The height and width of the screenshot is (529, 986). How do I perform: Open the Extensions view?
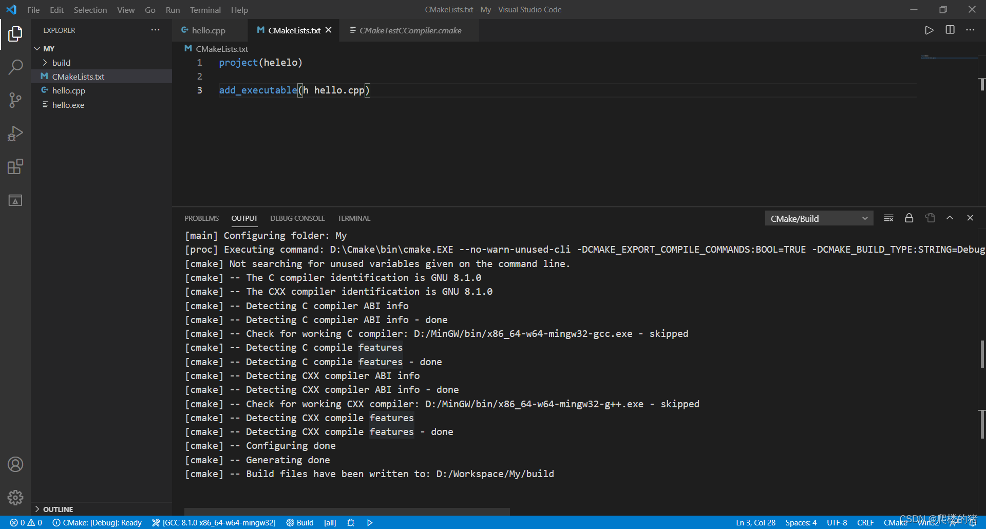pyautogui.click(x=15, y=167)
